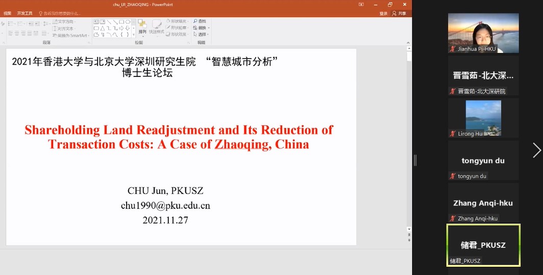Viewport: 543px width, 275px height.
Task: Select the Scribble shape tool
Action: [103, 35]
